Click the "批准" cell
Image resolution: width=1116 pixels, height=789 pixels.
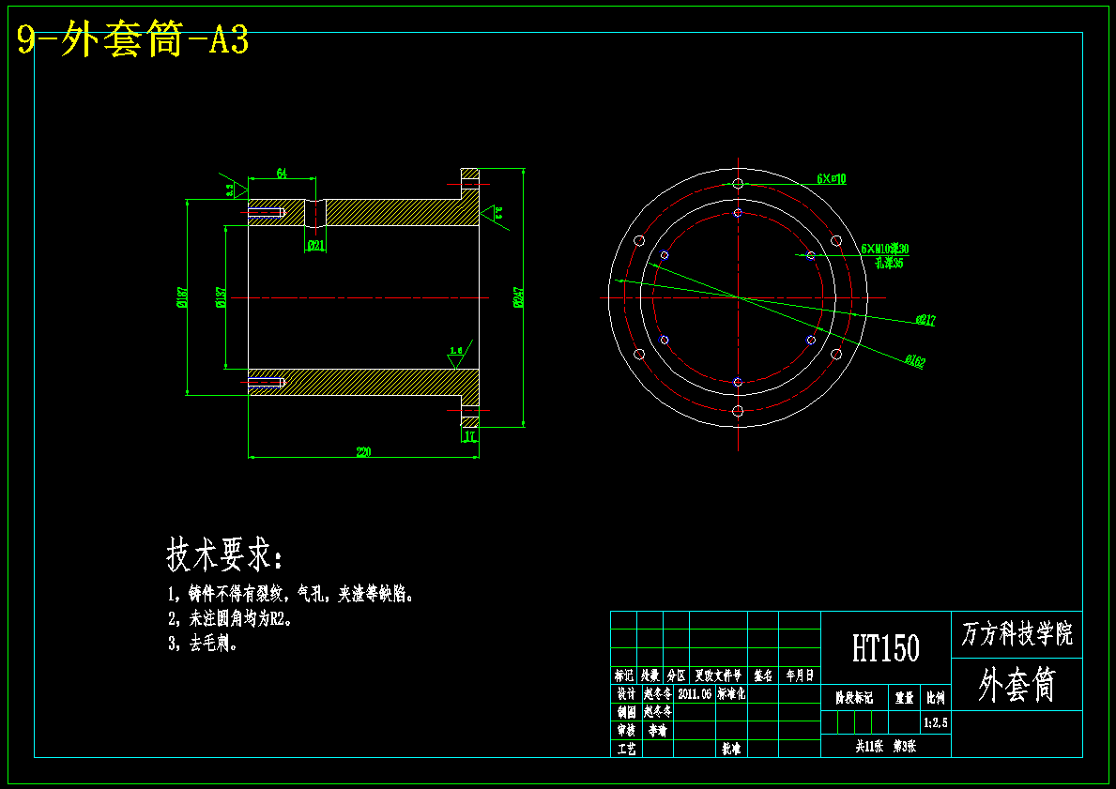pos(731,749)
